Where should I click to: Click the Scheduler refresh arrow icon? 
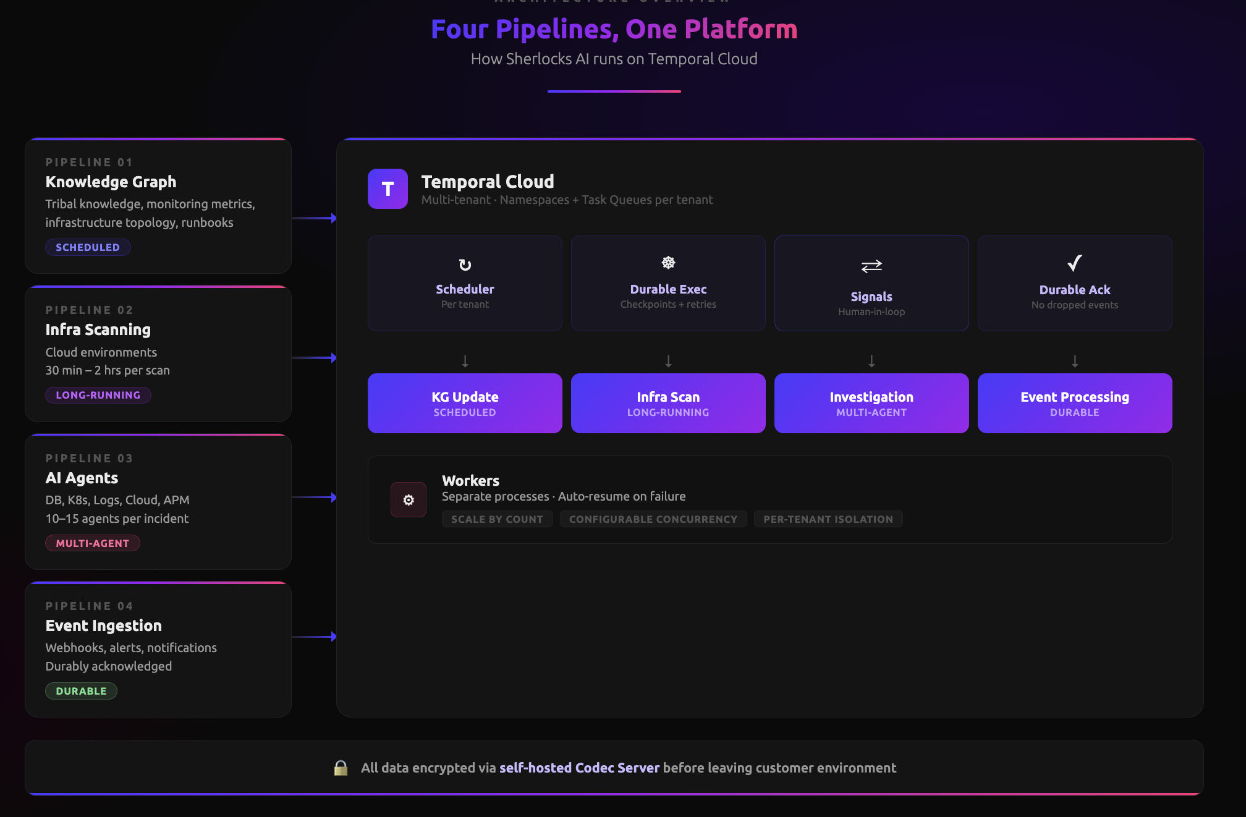tap(465, 265)
